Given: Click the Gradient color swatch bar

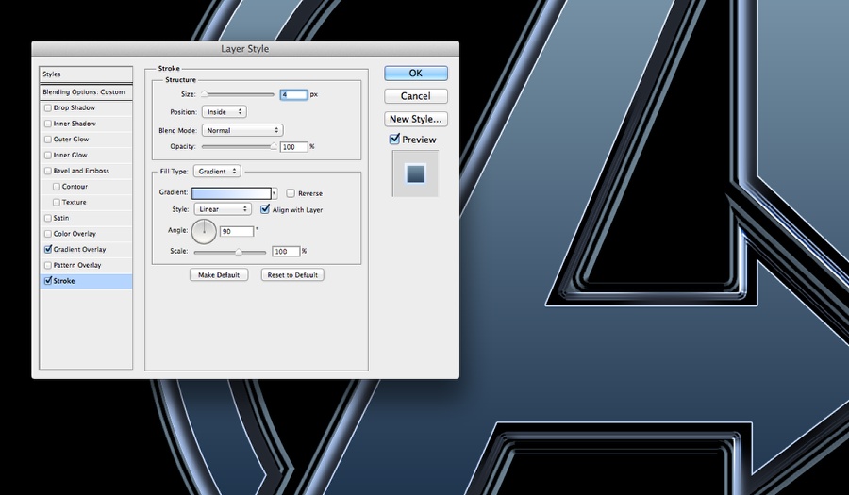Looking at the screenshot, I should (232, 193).
